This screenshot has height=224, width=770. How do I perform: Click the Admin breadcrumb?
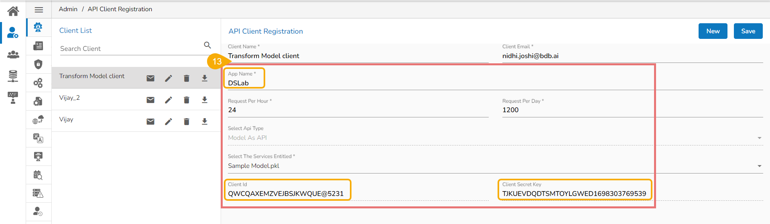(68, 9)
